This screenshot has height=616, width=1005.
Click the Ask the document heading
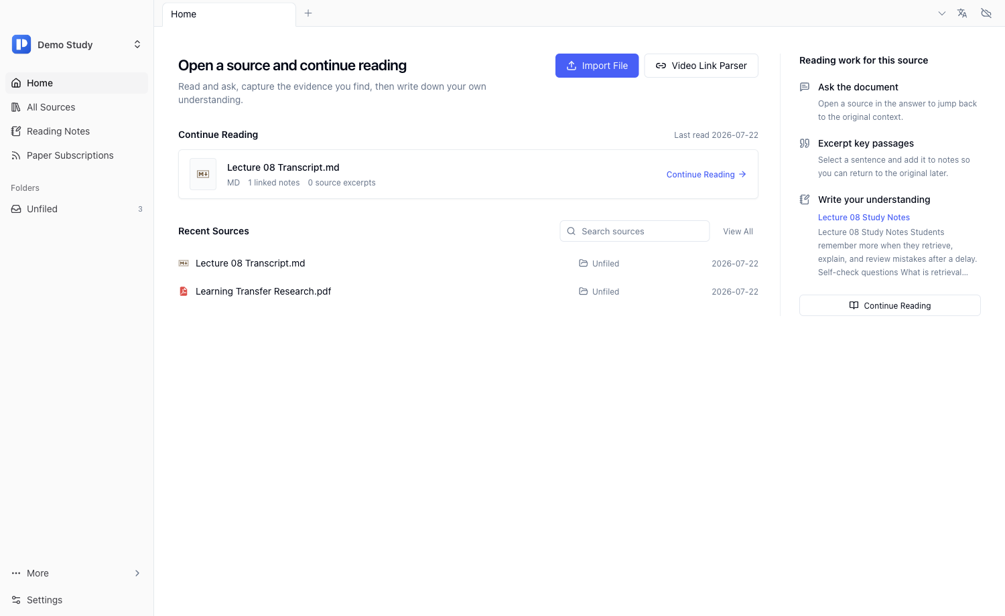tap(858, 87)
